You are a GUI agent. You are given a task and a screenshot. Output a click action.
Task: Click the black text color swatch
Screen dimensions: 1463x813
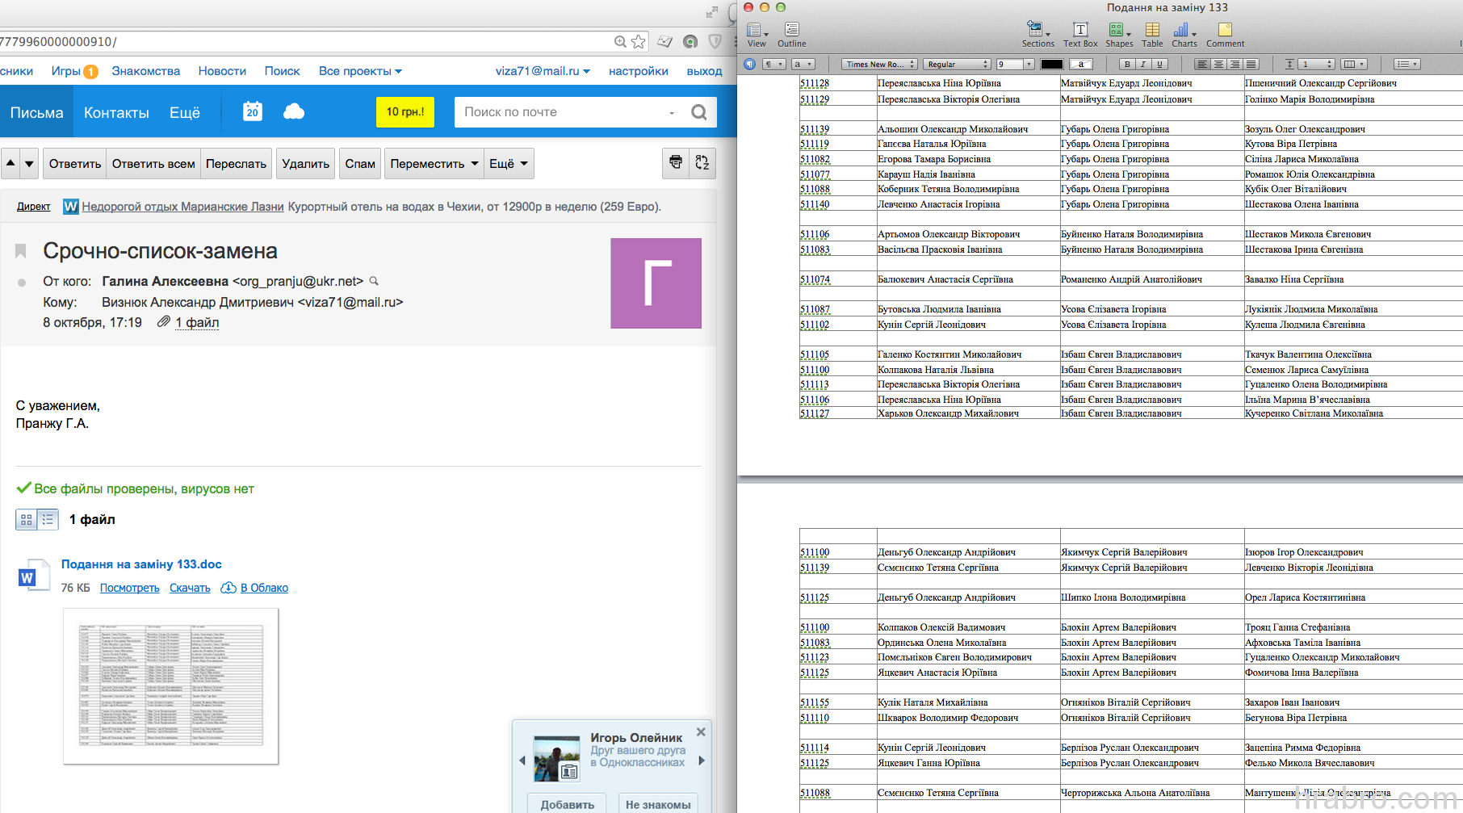pos(1051,65)
